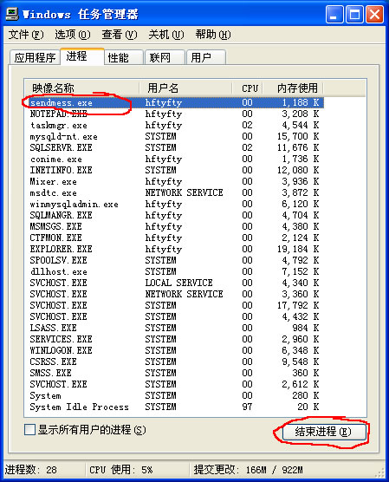Open the 选项 menu
This screenshot has height=482, width=389.
pyautogui.click(x=73, y=35)
